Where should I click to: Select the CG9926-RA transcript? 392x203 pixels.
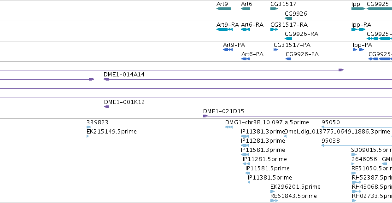(x=288, y=39)
